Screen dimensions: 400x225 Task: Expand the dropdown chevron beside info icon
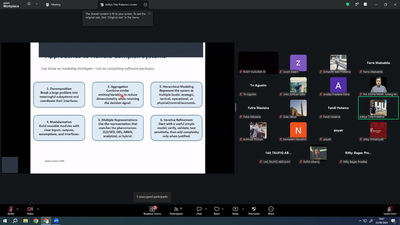(36, 4)
